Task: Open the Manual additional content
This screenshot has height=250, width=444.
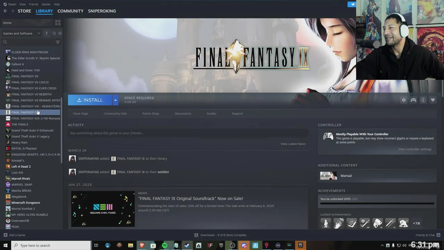Action: click(377, 176)
